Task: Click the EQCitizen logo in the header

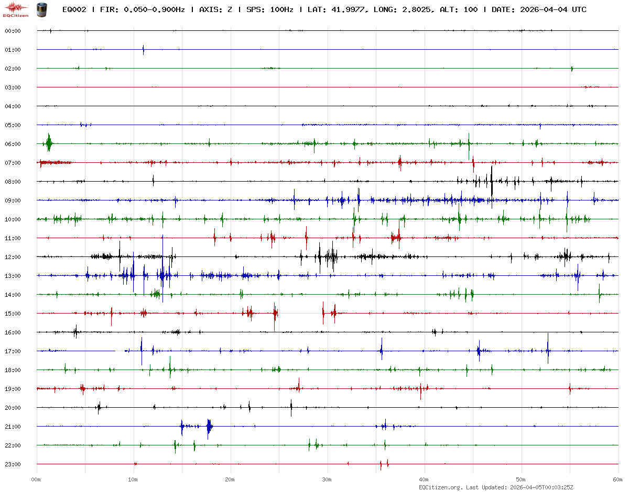Action: [16, 9]
